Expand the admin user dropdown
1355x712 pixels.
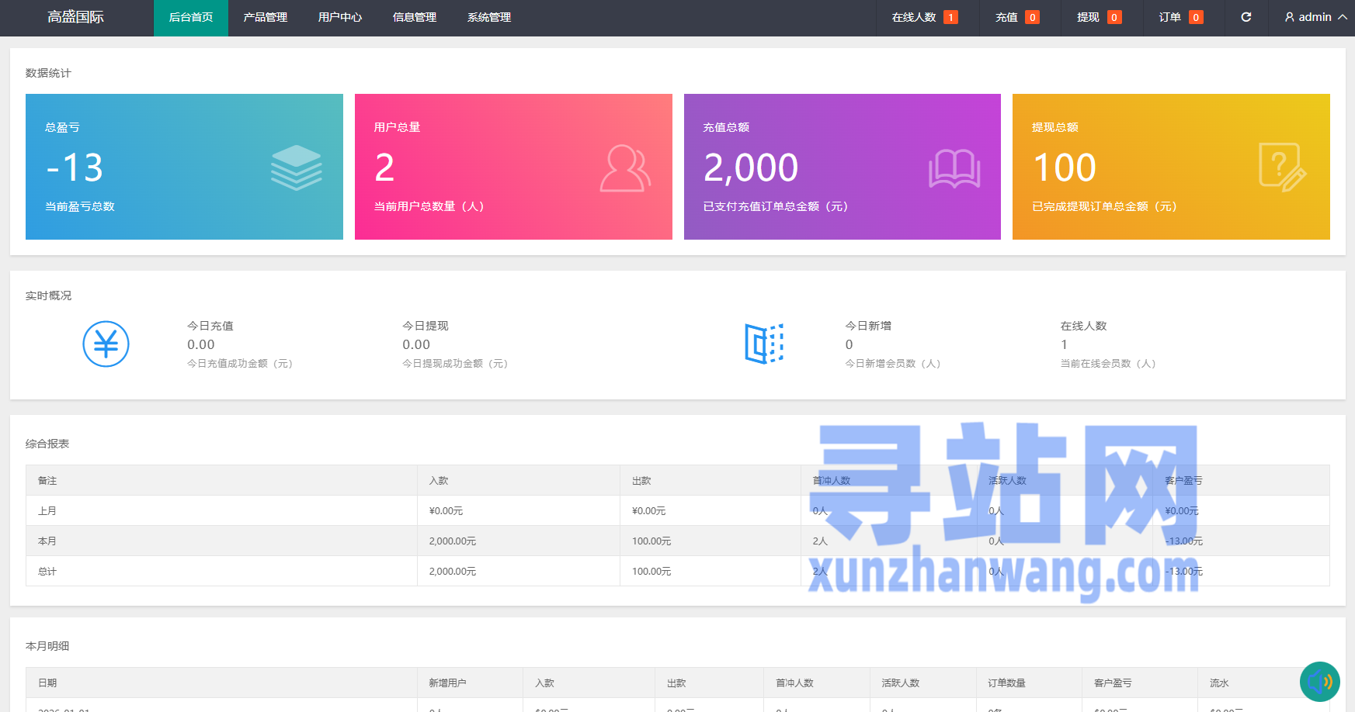(1315, 17)
